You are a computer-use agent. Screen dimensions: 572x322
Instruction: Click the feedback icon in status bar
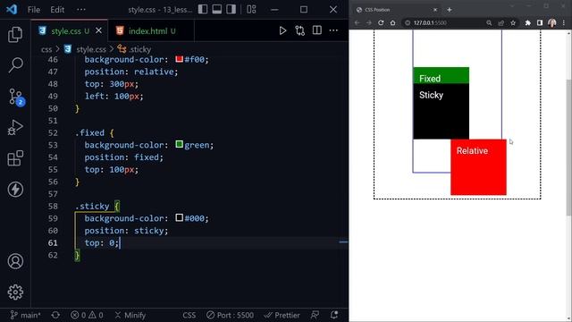(315, 315)
